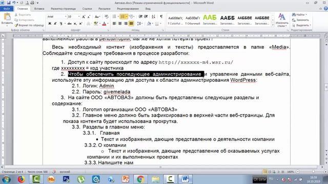Open the Выделить (Select) dropdown
Image resolution: width=328 pixels, height=184 pixels.
click(x=301, y=25)
